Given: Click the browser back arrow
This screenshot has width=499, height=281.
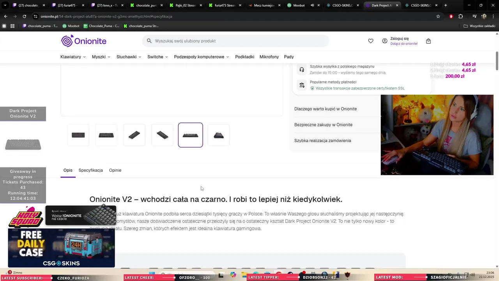Looking at the screenshot, I should (x=5, y=16).
